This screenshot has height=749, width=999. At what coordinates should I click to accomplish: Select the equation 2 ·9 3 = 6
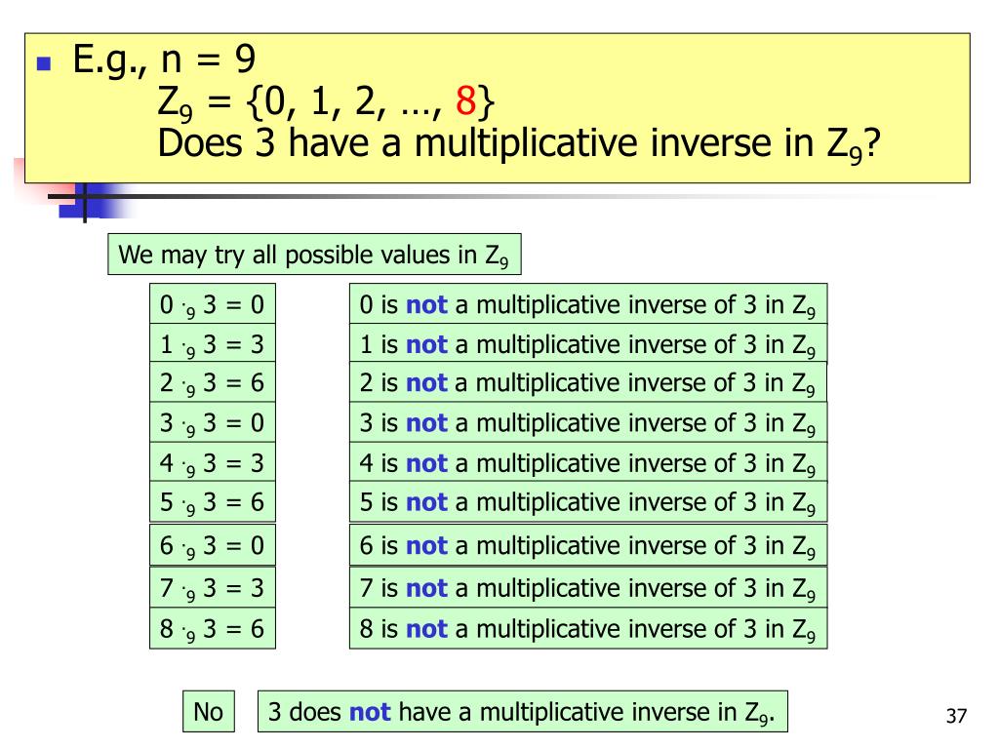pyautogui.click(x=213, y=382)
